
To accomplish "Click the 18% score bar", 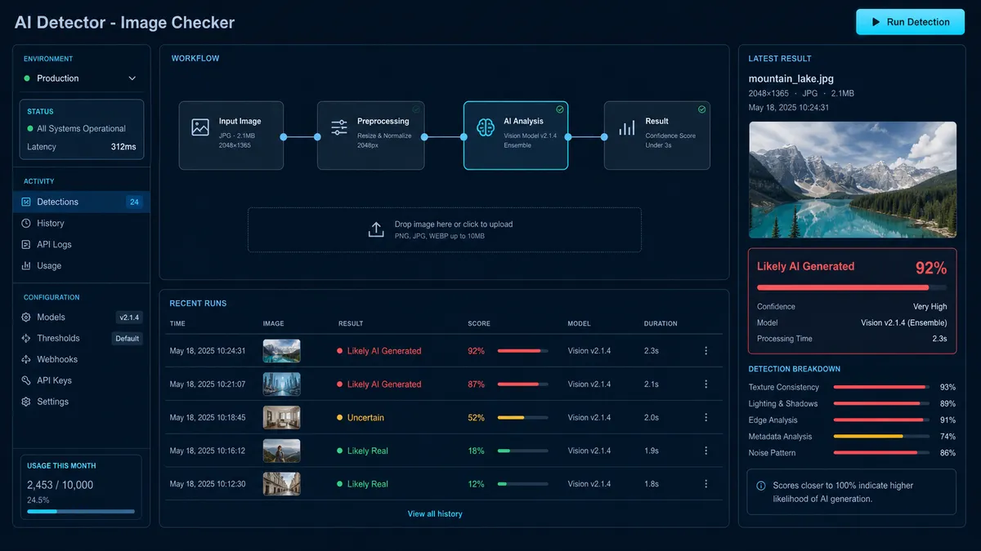I will tap(522, 451).
